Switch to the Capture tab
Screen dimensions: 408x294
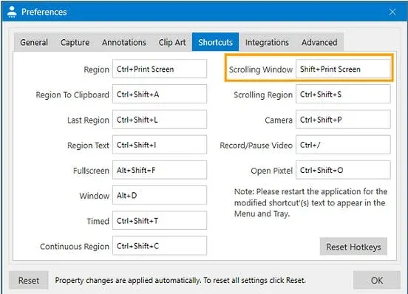point(75,42)
